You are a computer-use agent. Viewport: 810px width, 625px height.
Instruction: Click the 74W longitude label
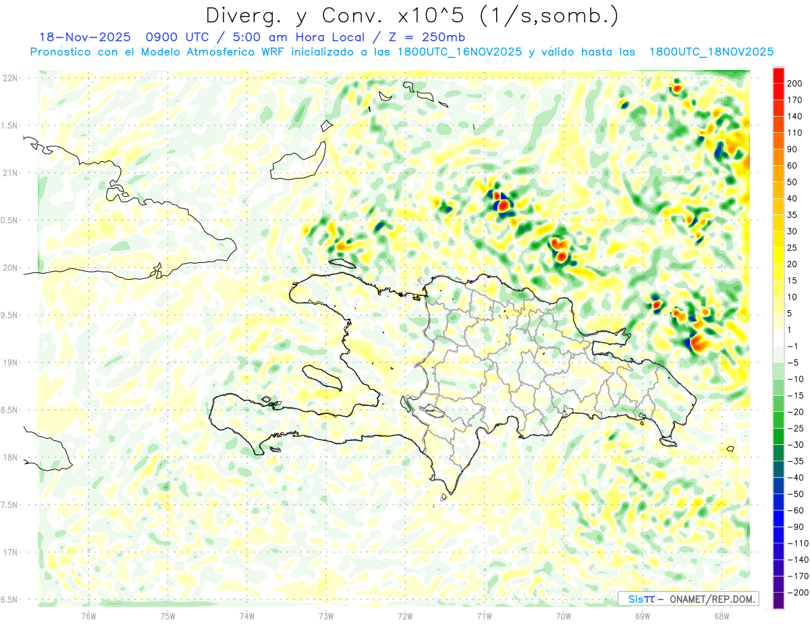[x=247, y=616]
